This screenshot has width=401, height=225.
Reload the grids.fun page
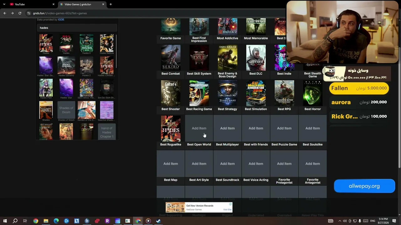point(20,13)
